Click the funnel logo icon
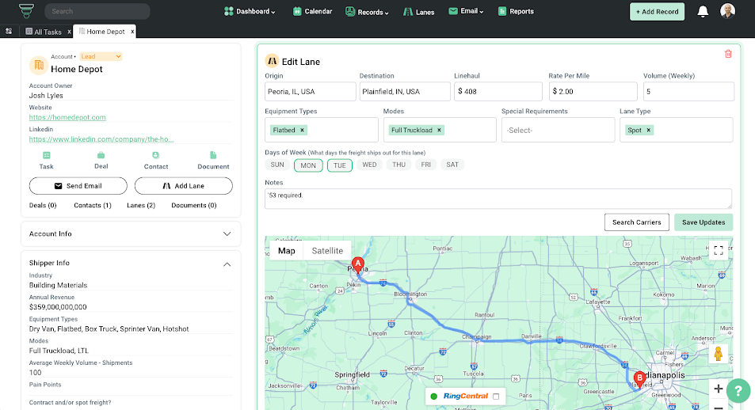Image resolution: width=755 pixels, height=410 pixels. click(x=26, y=10)
